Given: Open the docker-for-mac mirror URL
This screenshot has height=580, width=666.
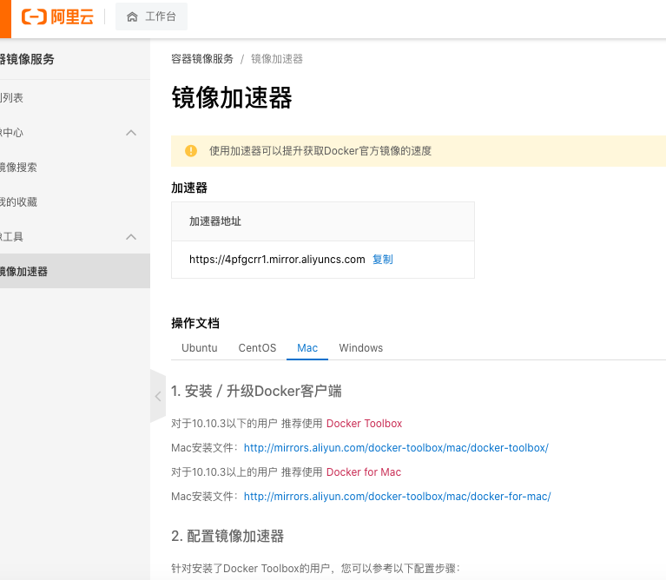Looking at the screenshot, I should [x=397, y=496].
